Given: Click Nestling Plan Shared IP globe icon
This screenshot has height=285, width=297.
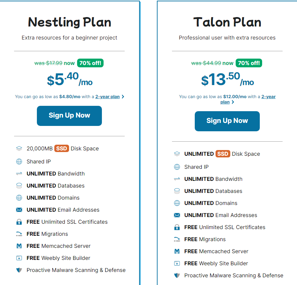Looking at the screenshot, I should pos(19,161).
